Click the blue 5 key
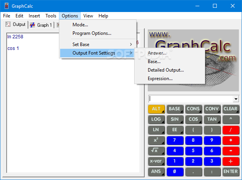The height and width of the screenshot is (180, 242). pyautogui.click(x=194, y=151)
